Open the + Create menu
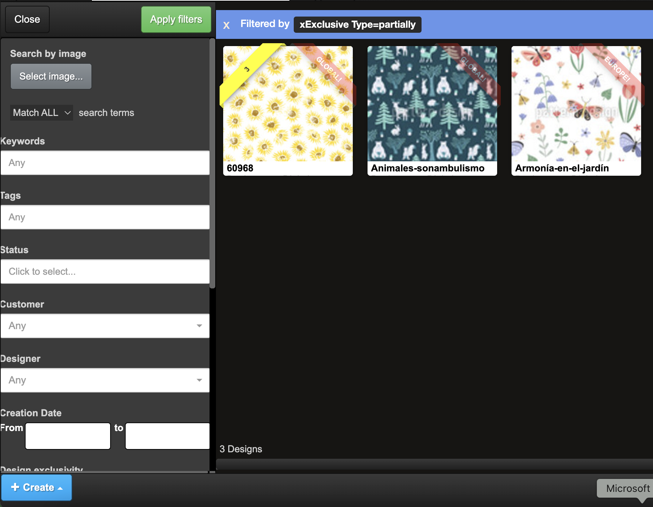The width and height of the screenshot is (653, 507). click(37, 488)
